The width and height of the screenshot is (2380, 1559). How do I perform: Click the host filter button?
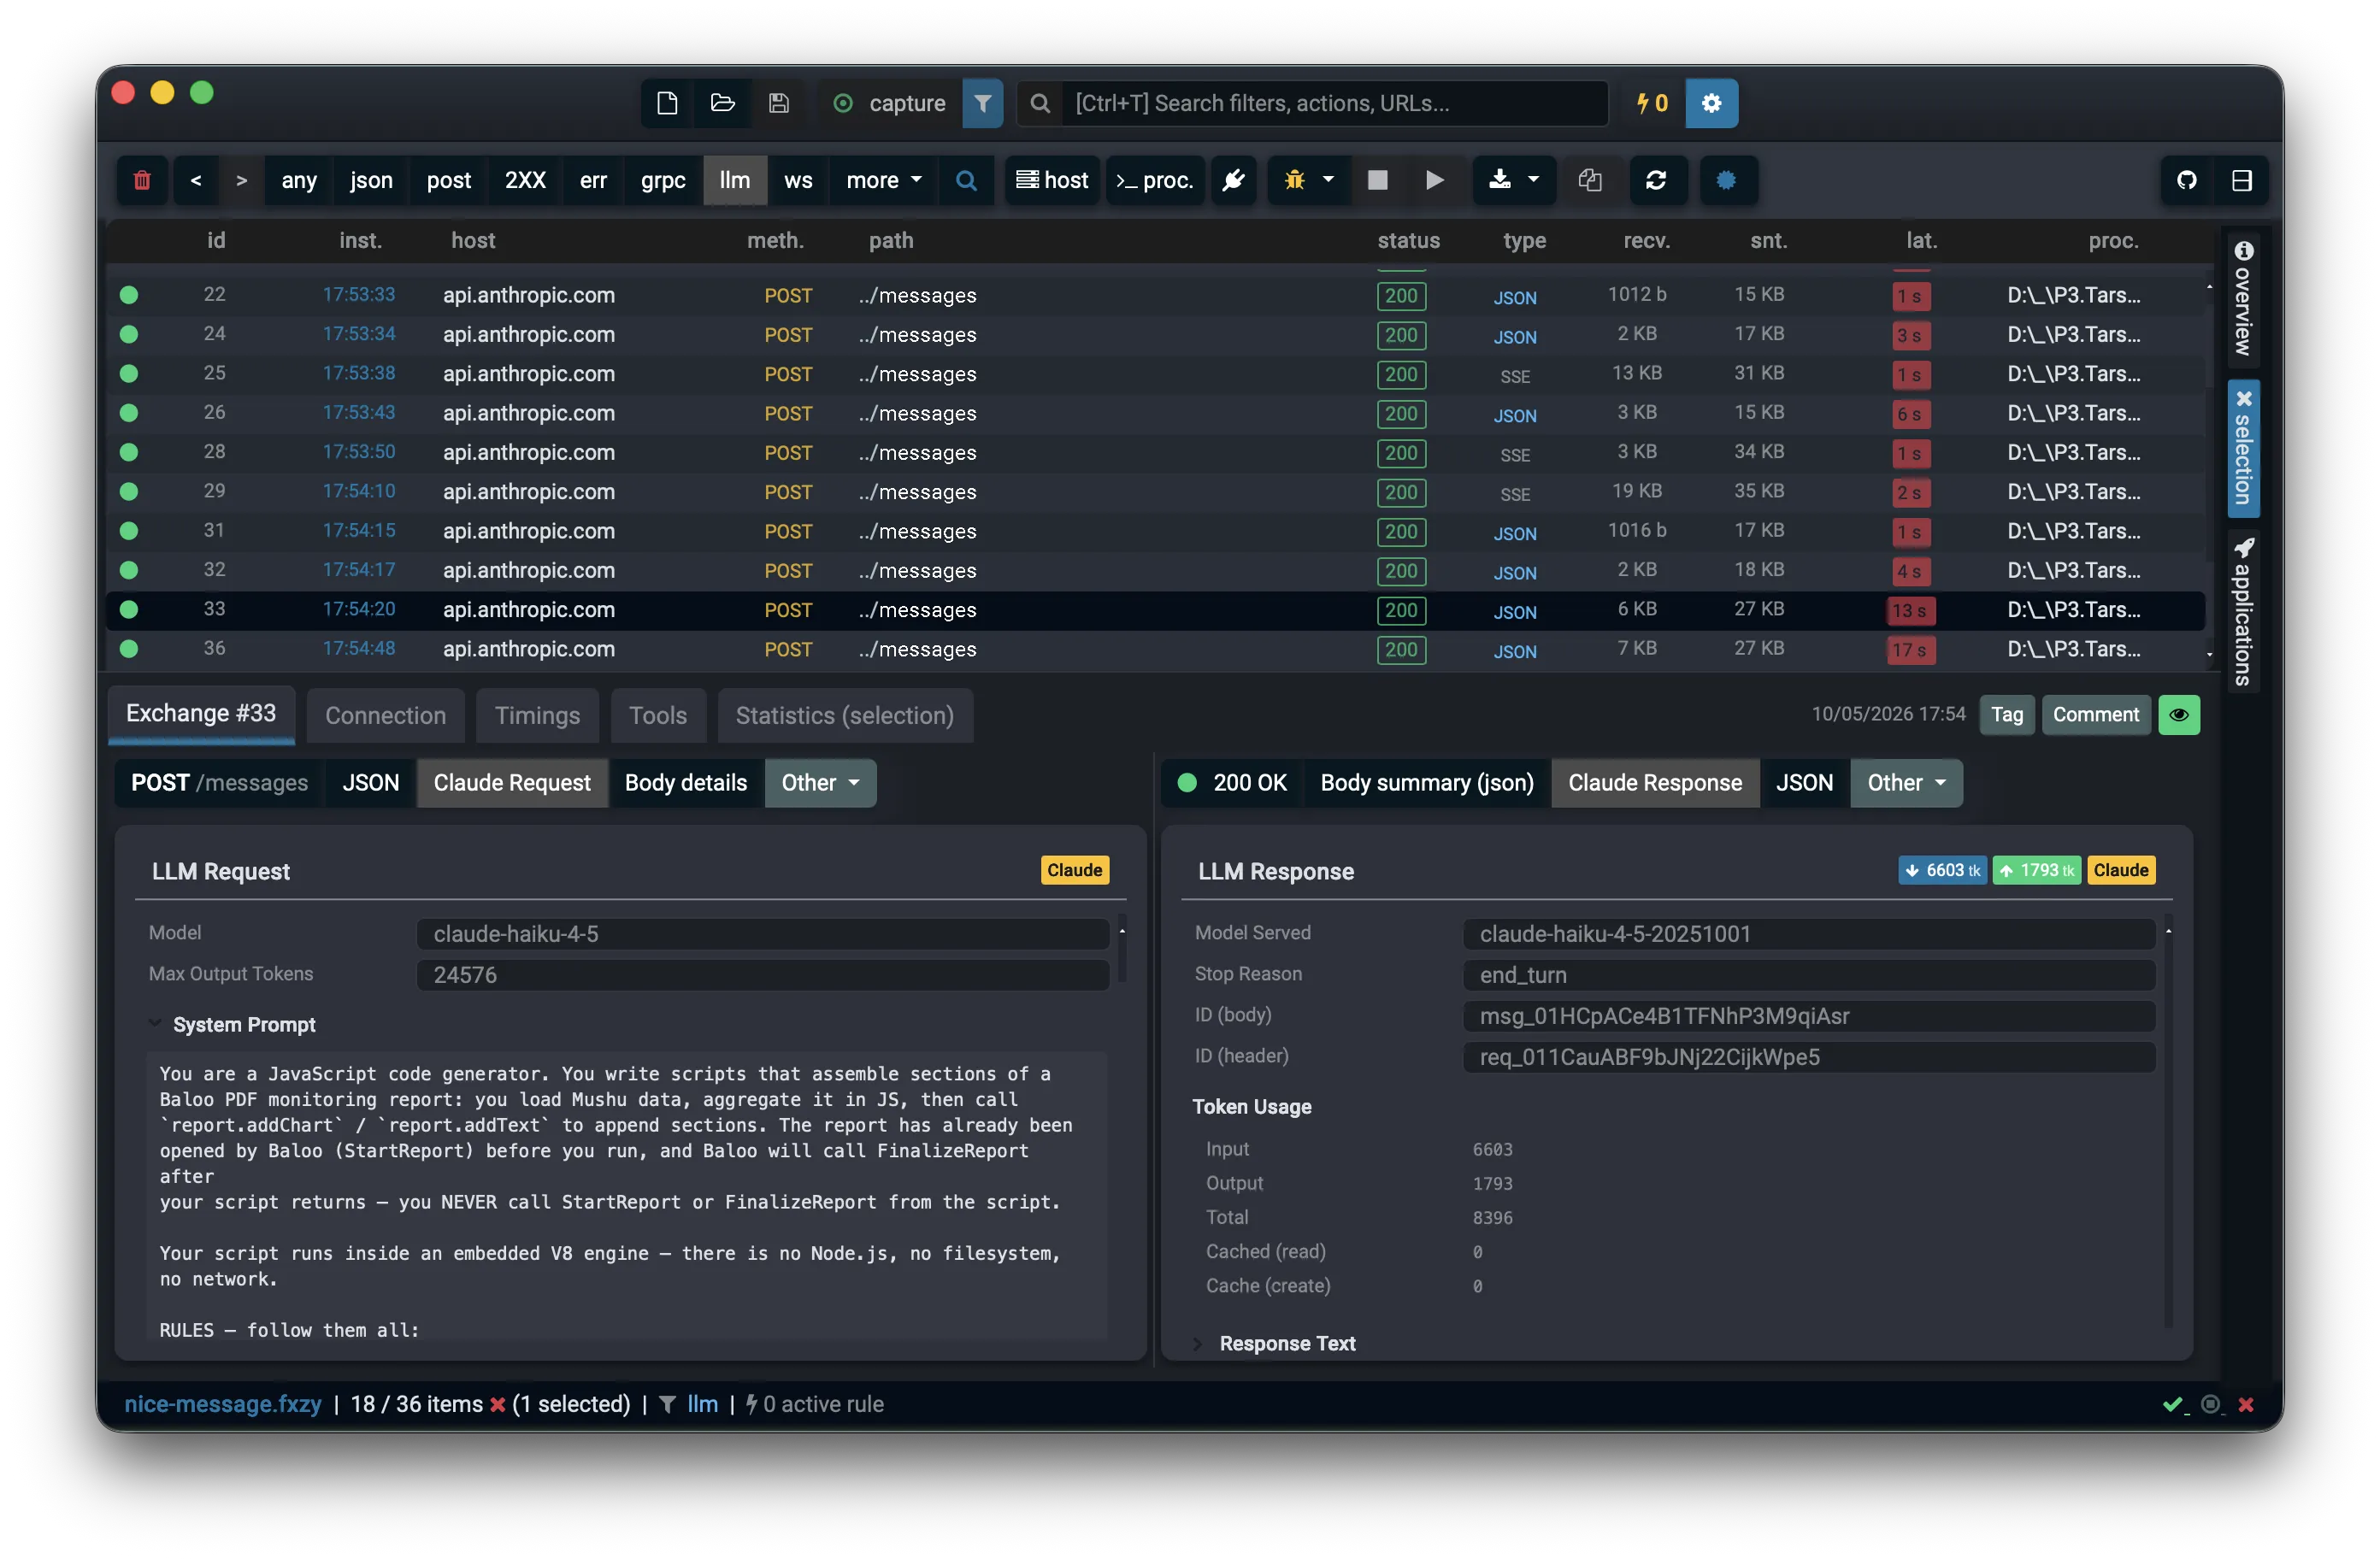tap(1052, 180)
